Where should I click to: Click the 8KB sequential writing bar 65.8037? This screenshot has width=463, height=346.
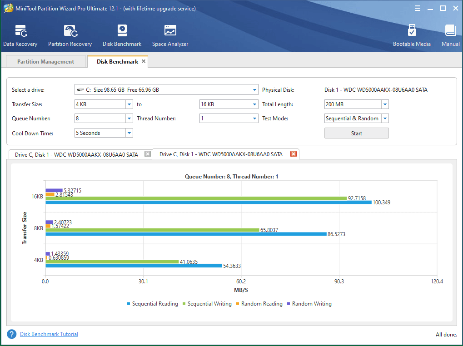(x=152, y=230)
